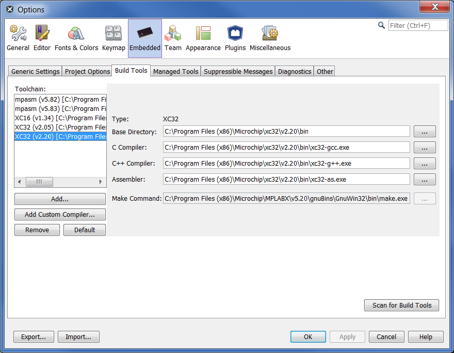The height and width of the screenshot is (353, 454).
Task: Open the Appearance options category
Action: click(x=203, y=38)
